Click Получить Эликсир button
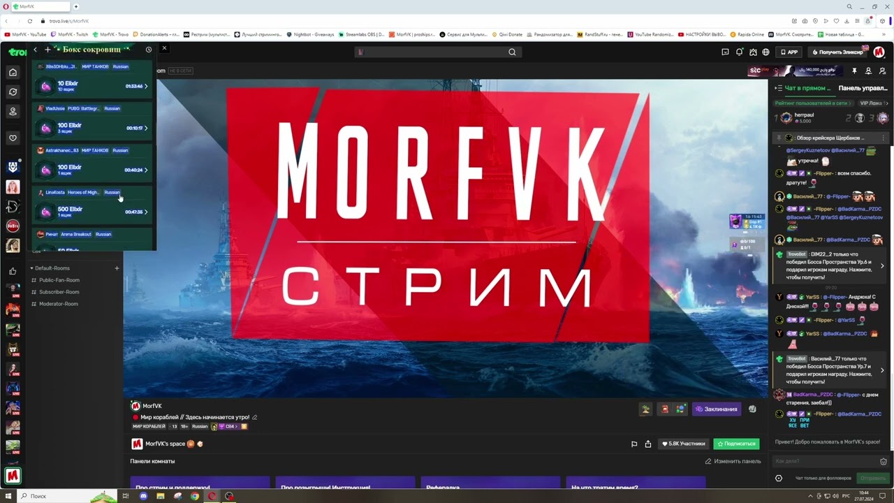Screen dimensions: 894x503 (837, 52)
